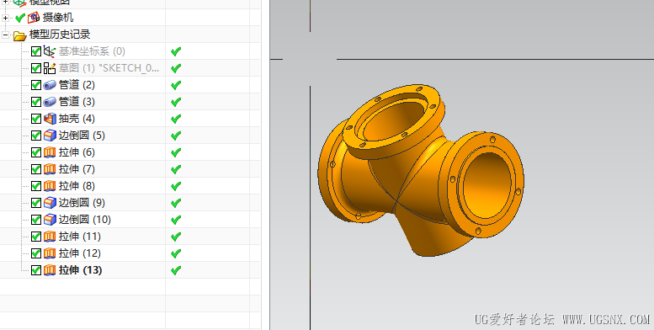654x330 pixels.
Task: Toggle the 抽壳 (4) feature checkbox
Action: point(36,119)
